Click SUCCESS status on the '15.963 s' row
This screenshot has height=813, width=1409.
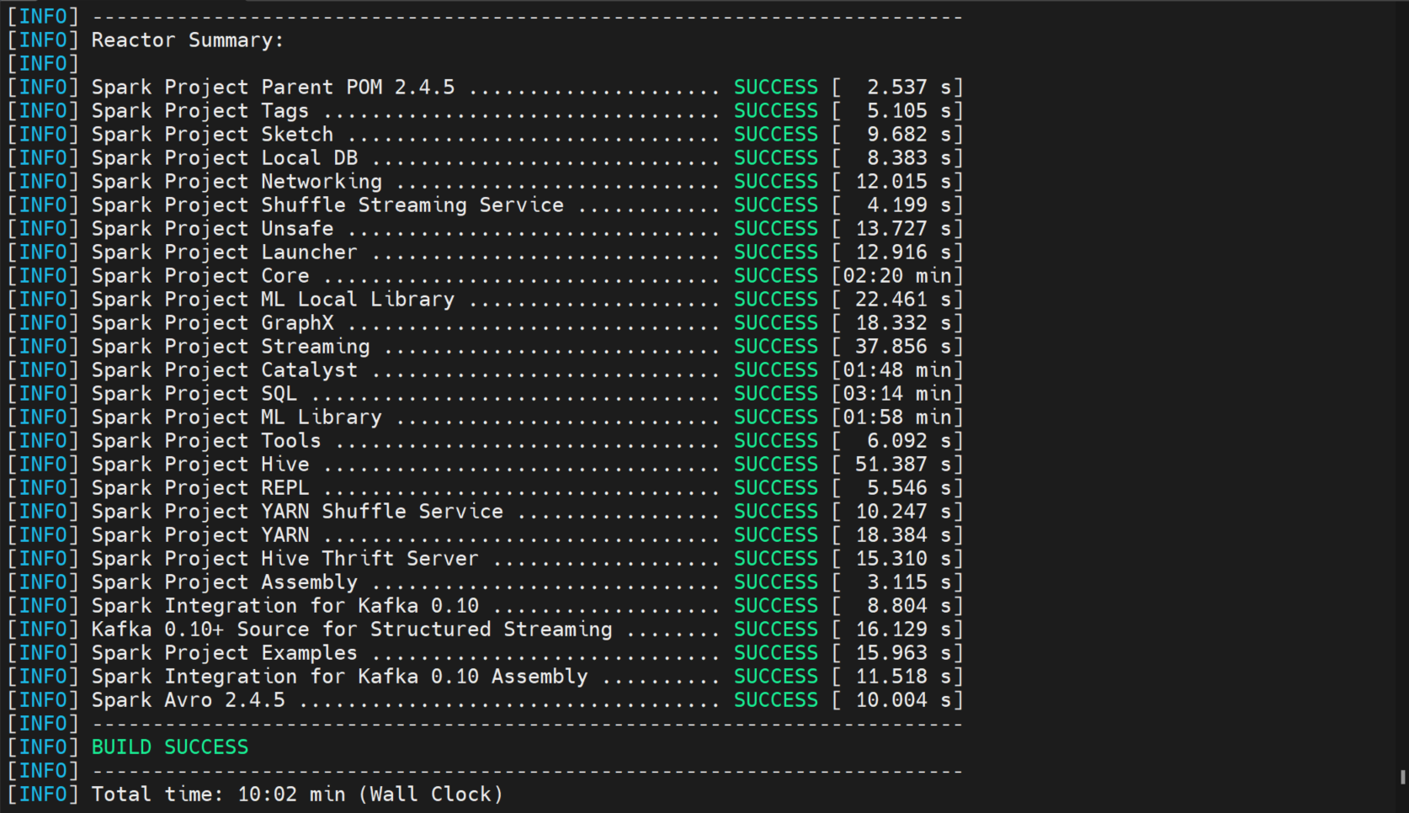pyautogui.click(x=776, y=653)
